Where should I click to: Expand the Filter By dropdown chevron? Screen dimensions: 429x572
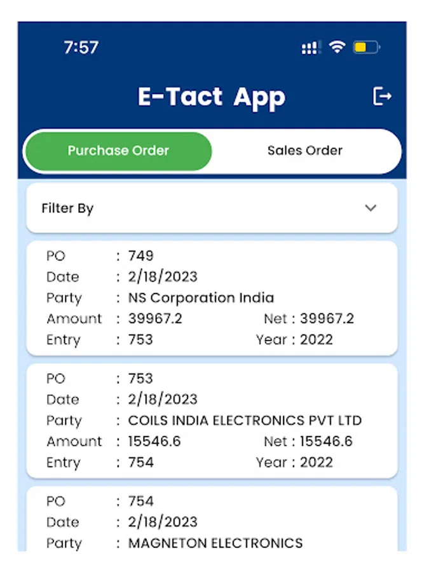coord(371,208)
